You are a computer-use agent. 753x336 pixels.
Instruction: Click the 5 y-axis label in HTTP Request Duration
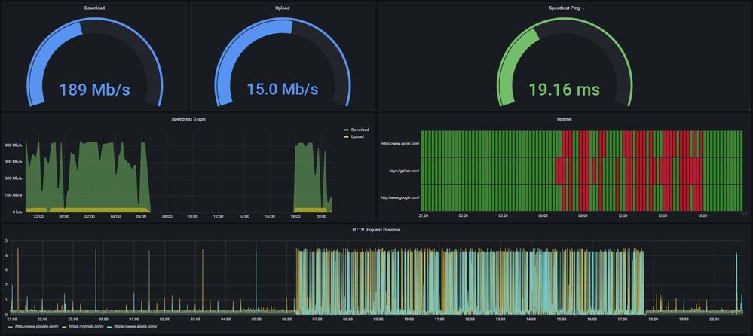click(6, 240)
